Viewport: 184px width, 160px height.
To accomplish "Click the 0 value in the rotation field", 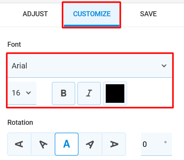I will pyautogui.click(x=144, y=144).
